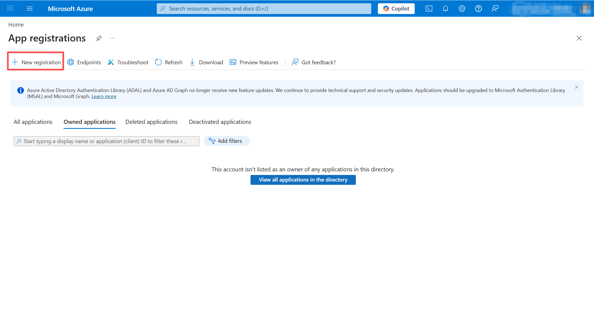Dismiss the ADAL information banner

pyautogui.click(x=577, y=87)
